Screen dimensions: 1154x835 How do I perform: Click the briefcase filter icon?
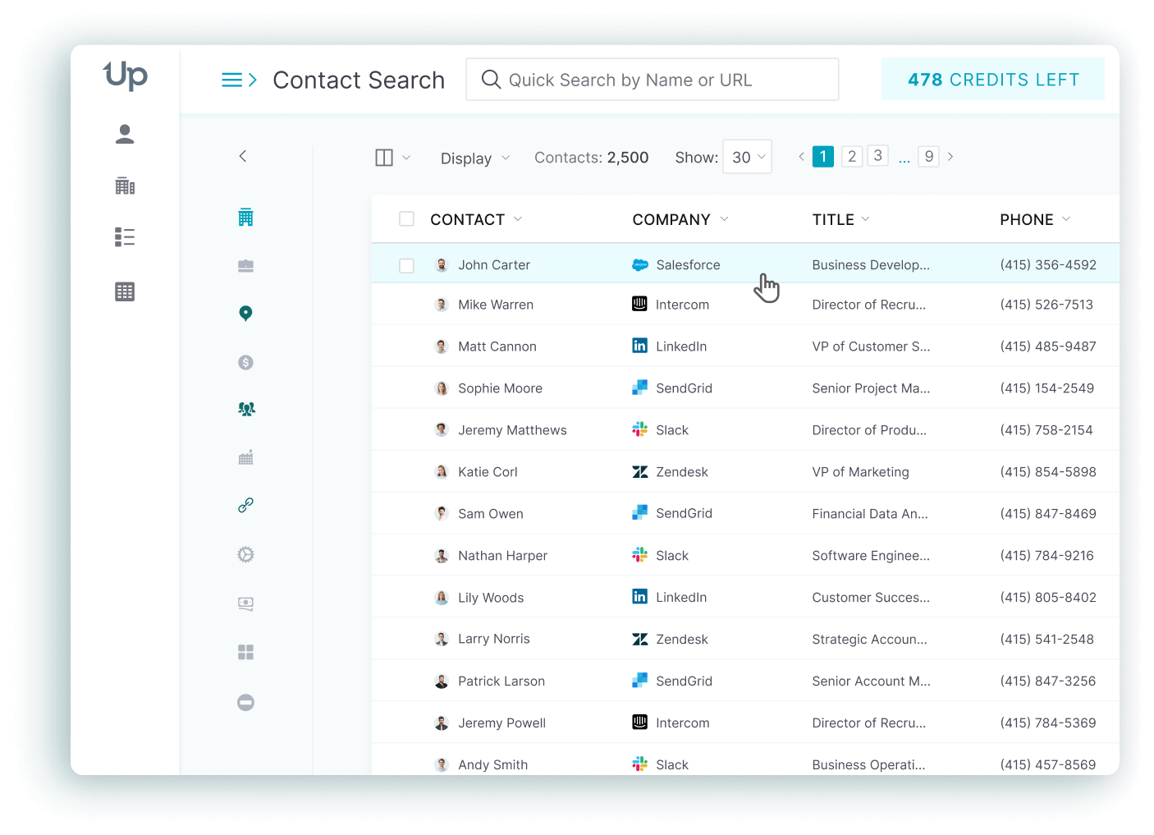245,266
